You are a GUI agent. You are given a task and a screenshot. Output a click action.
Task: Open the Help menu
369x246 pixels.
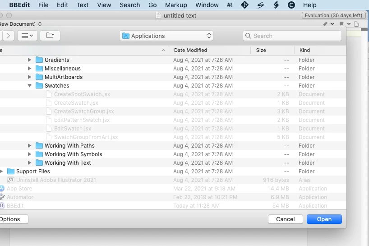[310, 5]
